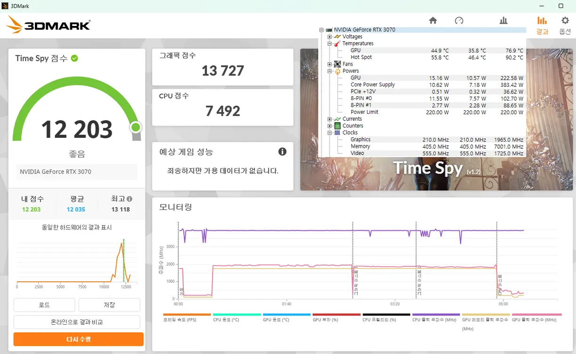Open the Benchmarks gauge icon
This screenshot has height=354, width=576.
coord(459,20)
